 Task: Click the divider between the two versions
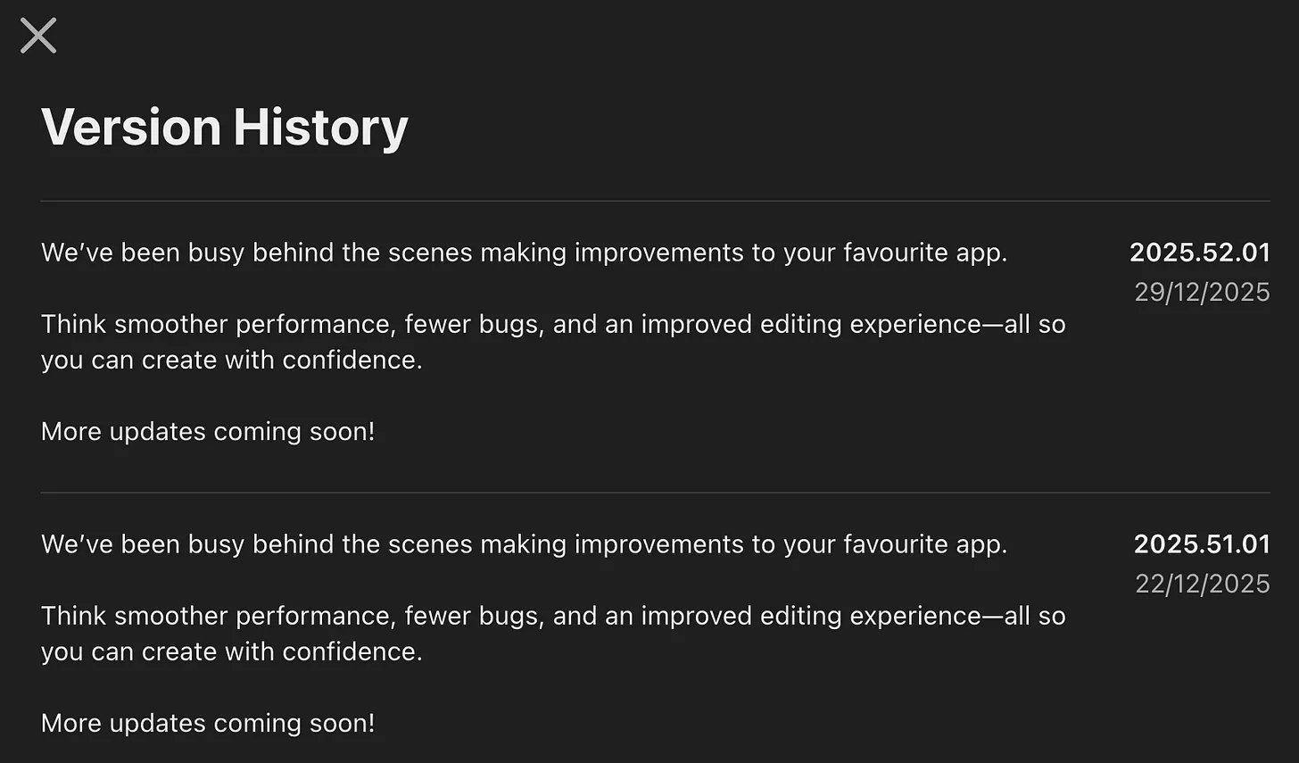pos(655,493)
